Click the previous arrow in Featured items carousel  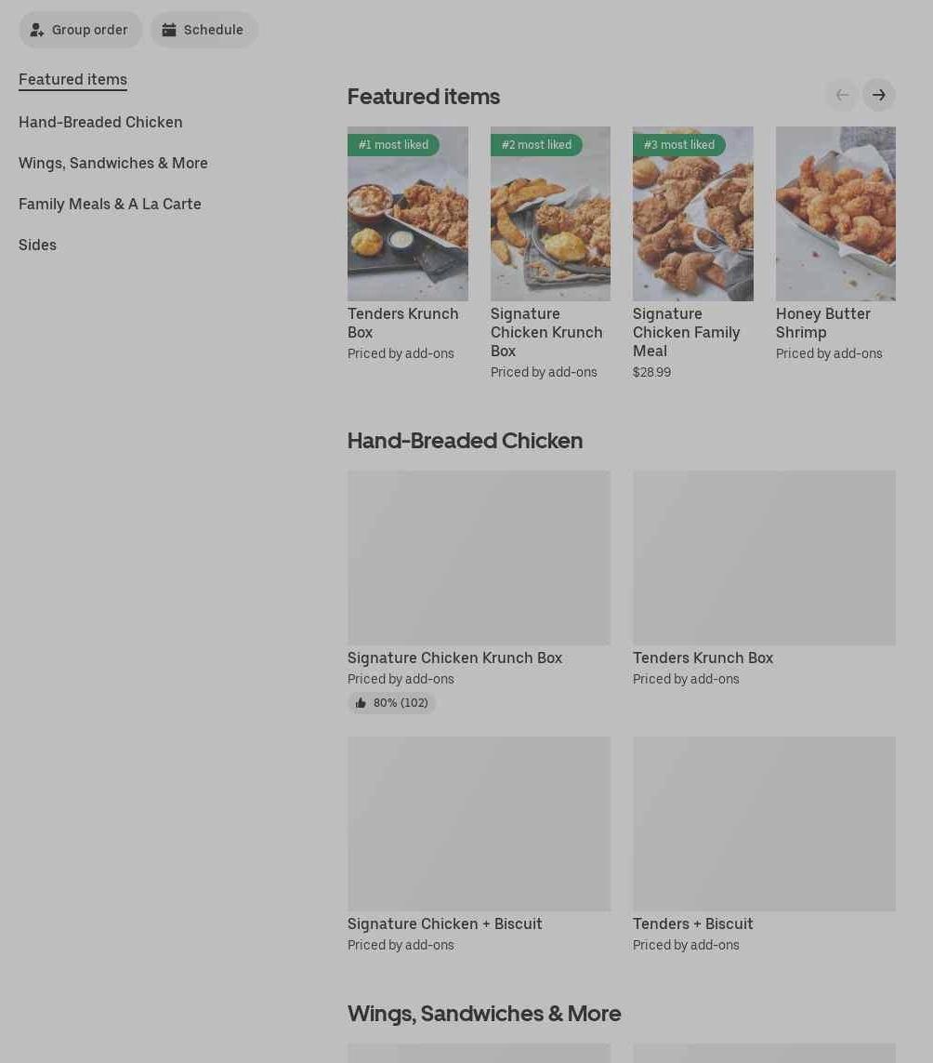[842, 95]
